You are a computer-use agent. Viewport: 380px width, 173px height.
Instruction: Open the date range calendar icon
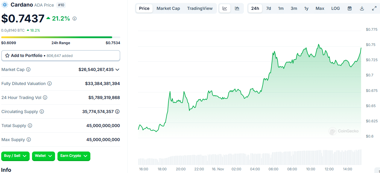click(349, 8)
